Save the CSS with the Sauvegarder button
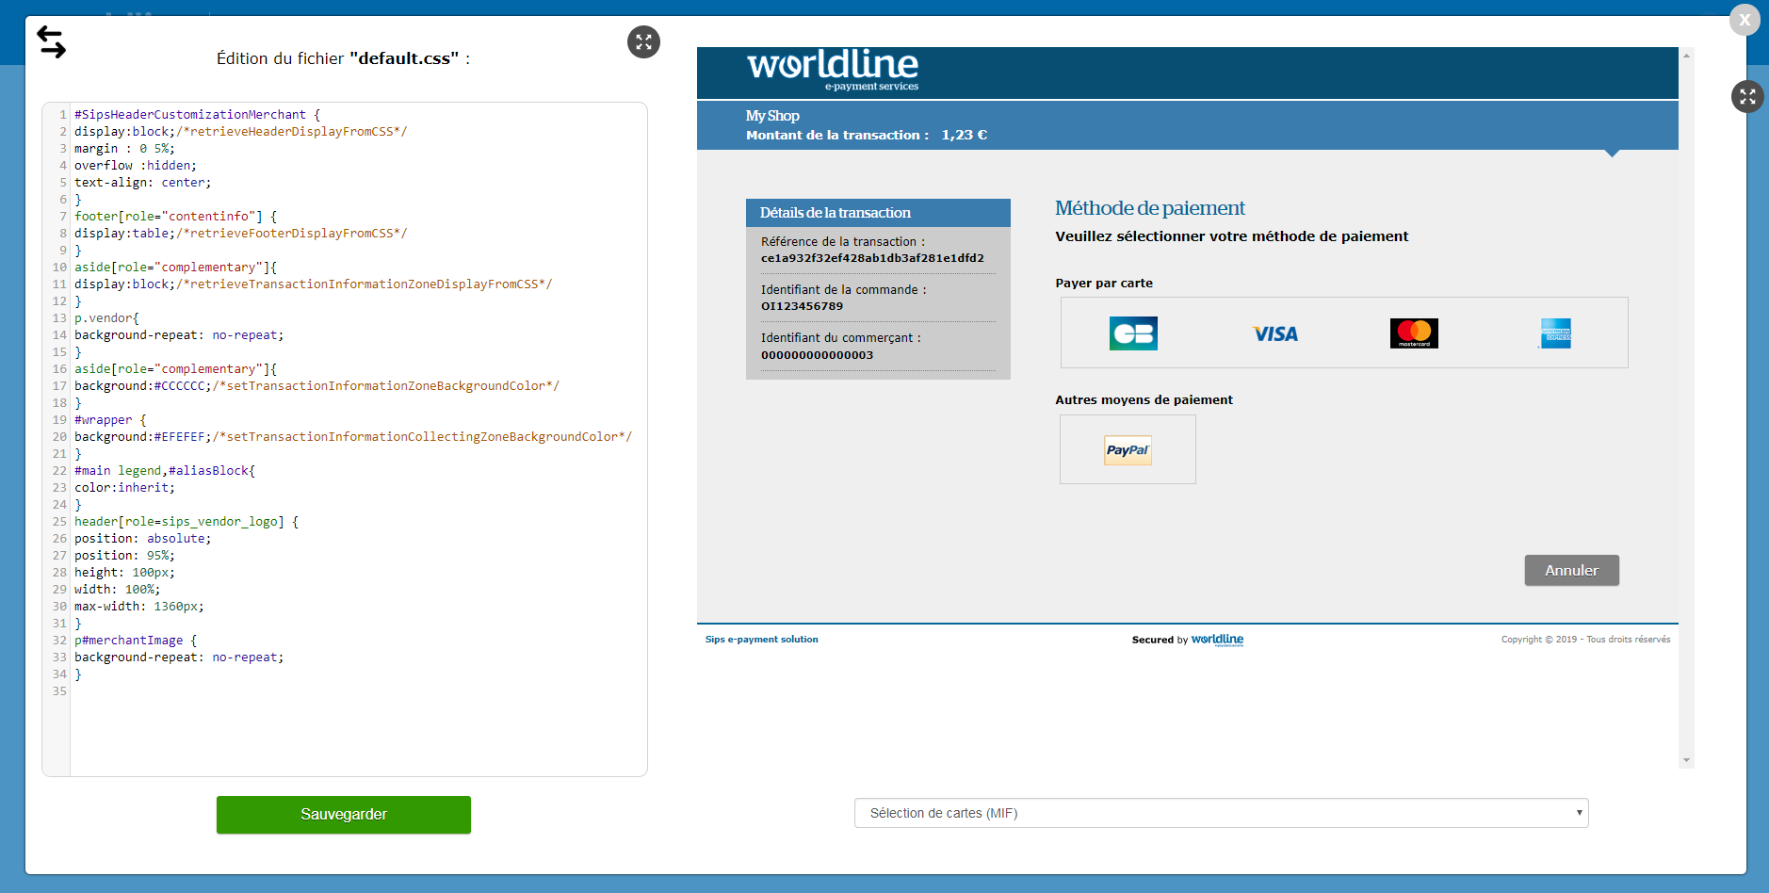The height and width of the screenshot is (893, 1769). click(344, 815)
